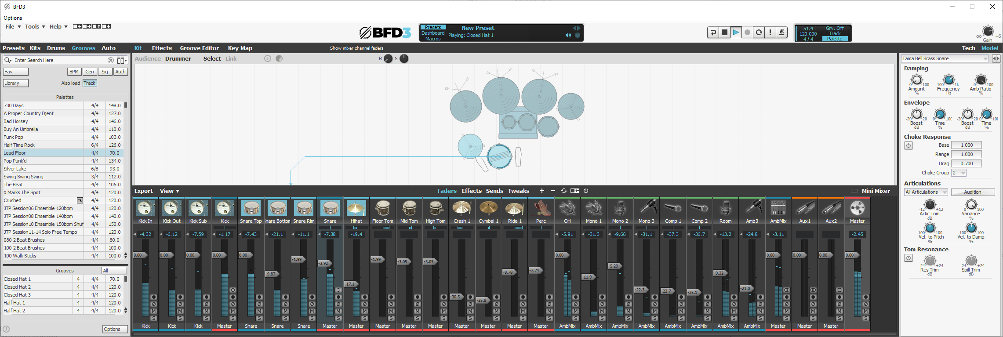
Task: Open the Groove Editor tab
Action: (x=199, y=48)
